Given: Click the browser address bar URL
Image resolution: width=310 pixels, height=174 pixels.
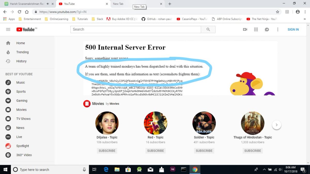Looking at the screenshot, I should pos(63,12).
